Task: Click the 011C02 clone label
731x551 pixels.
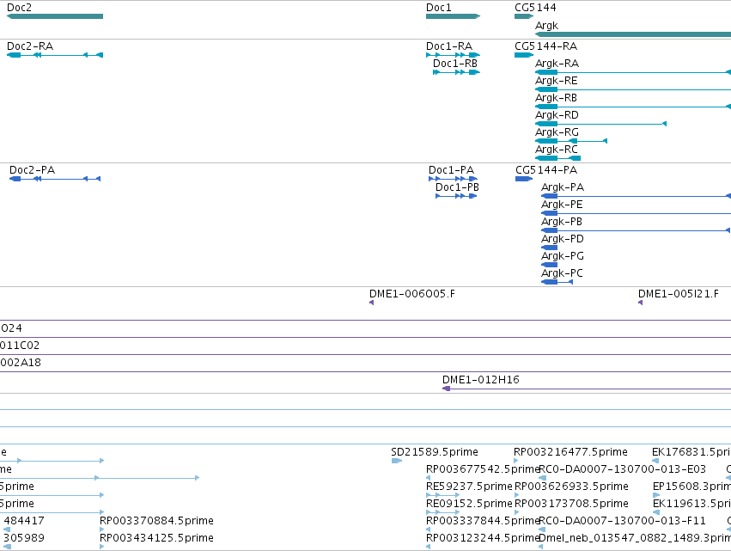Action: (x=20, y=346)
